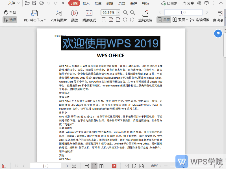The height and width of the screenshot is (169, 226).
Task: Switch to the 批注 ribbon tab
Action: (x=97, y=3)
